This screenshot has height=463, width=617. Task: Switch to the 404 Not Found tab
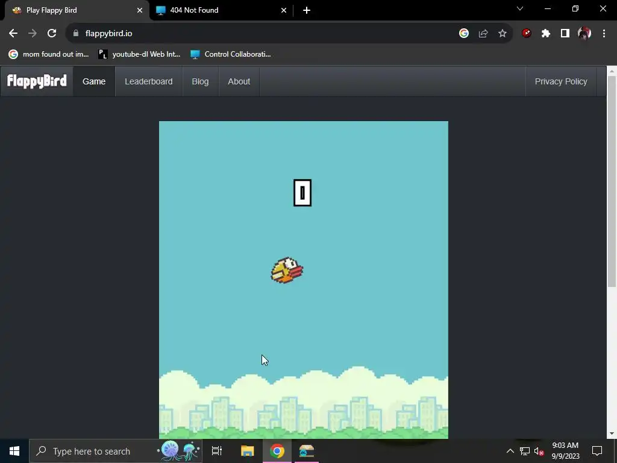click(x=222, y=10)
